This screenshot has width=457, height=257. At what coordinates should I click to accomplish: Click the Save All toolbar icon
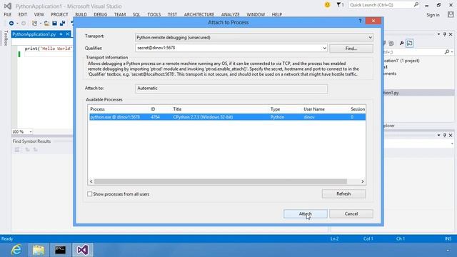[x=62, y=24]
